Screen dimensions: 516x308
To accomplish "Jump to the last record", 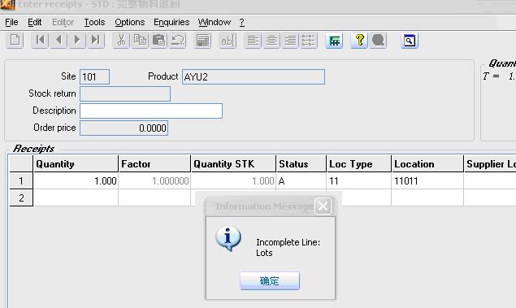I will (96, 41).
